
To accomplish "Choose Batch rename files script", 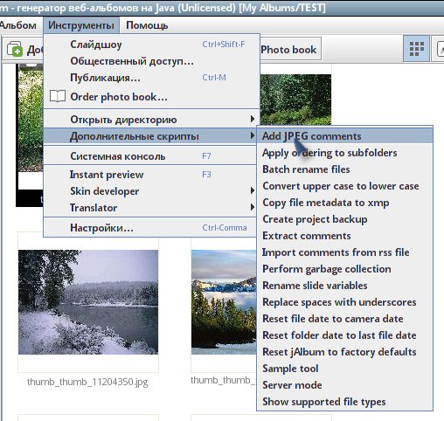I will tap(344, 169).
